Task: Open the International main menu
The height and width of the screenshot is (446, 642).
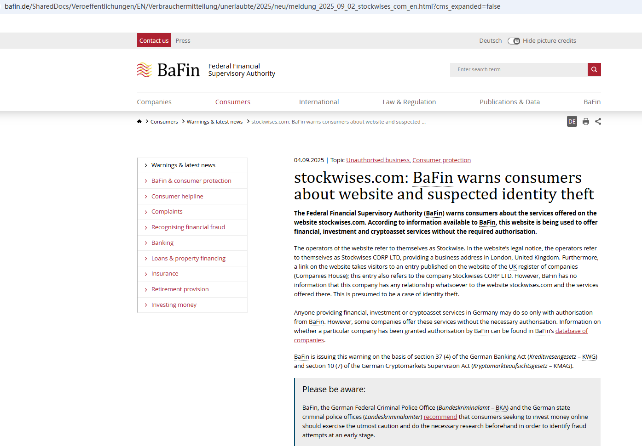Action: click(x=319, y=102)
